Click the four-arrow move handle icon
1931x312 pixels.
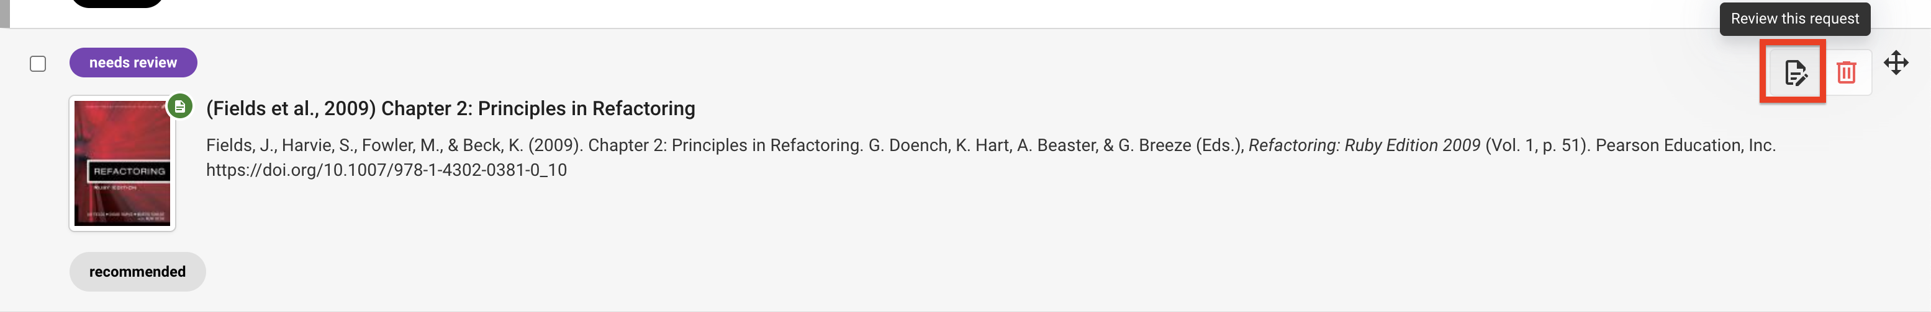click(1896, 63)
